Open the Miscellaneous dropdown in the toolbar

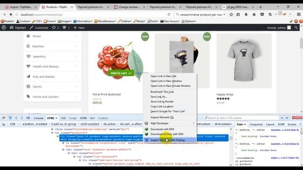click(105, 21)
